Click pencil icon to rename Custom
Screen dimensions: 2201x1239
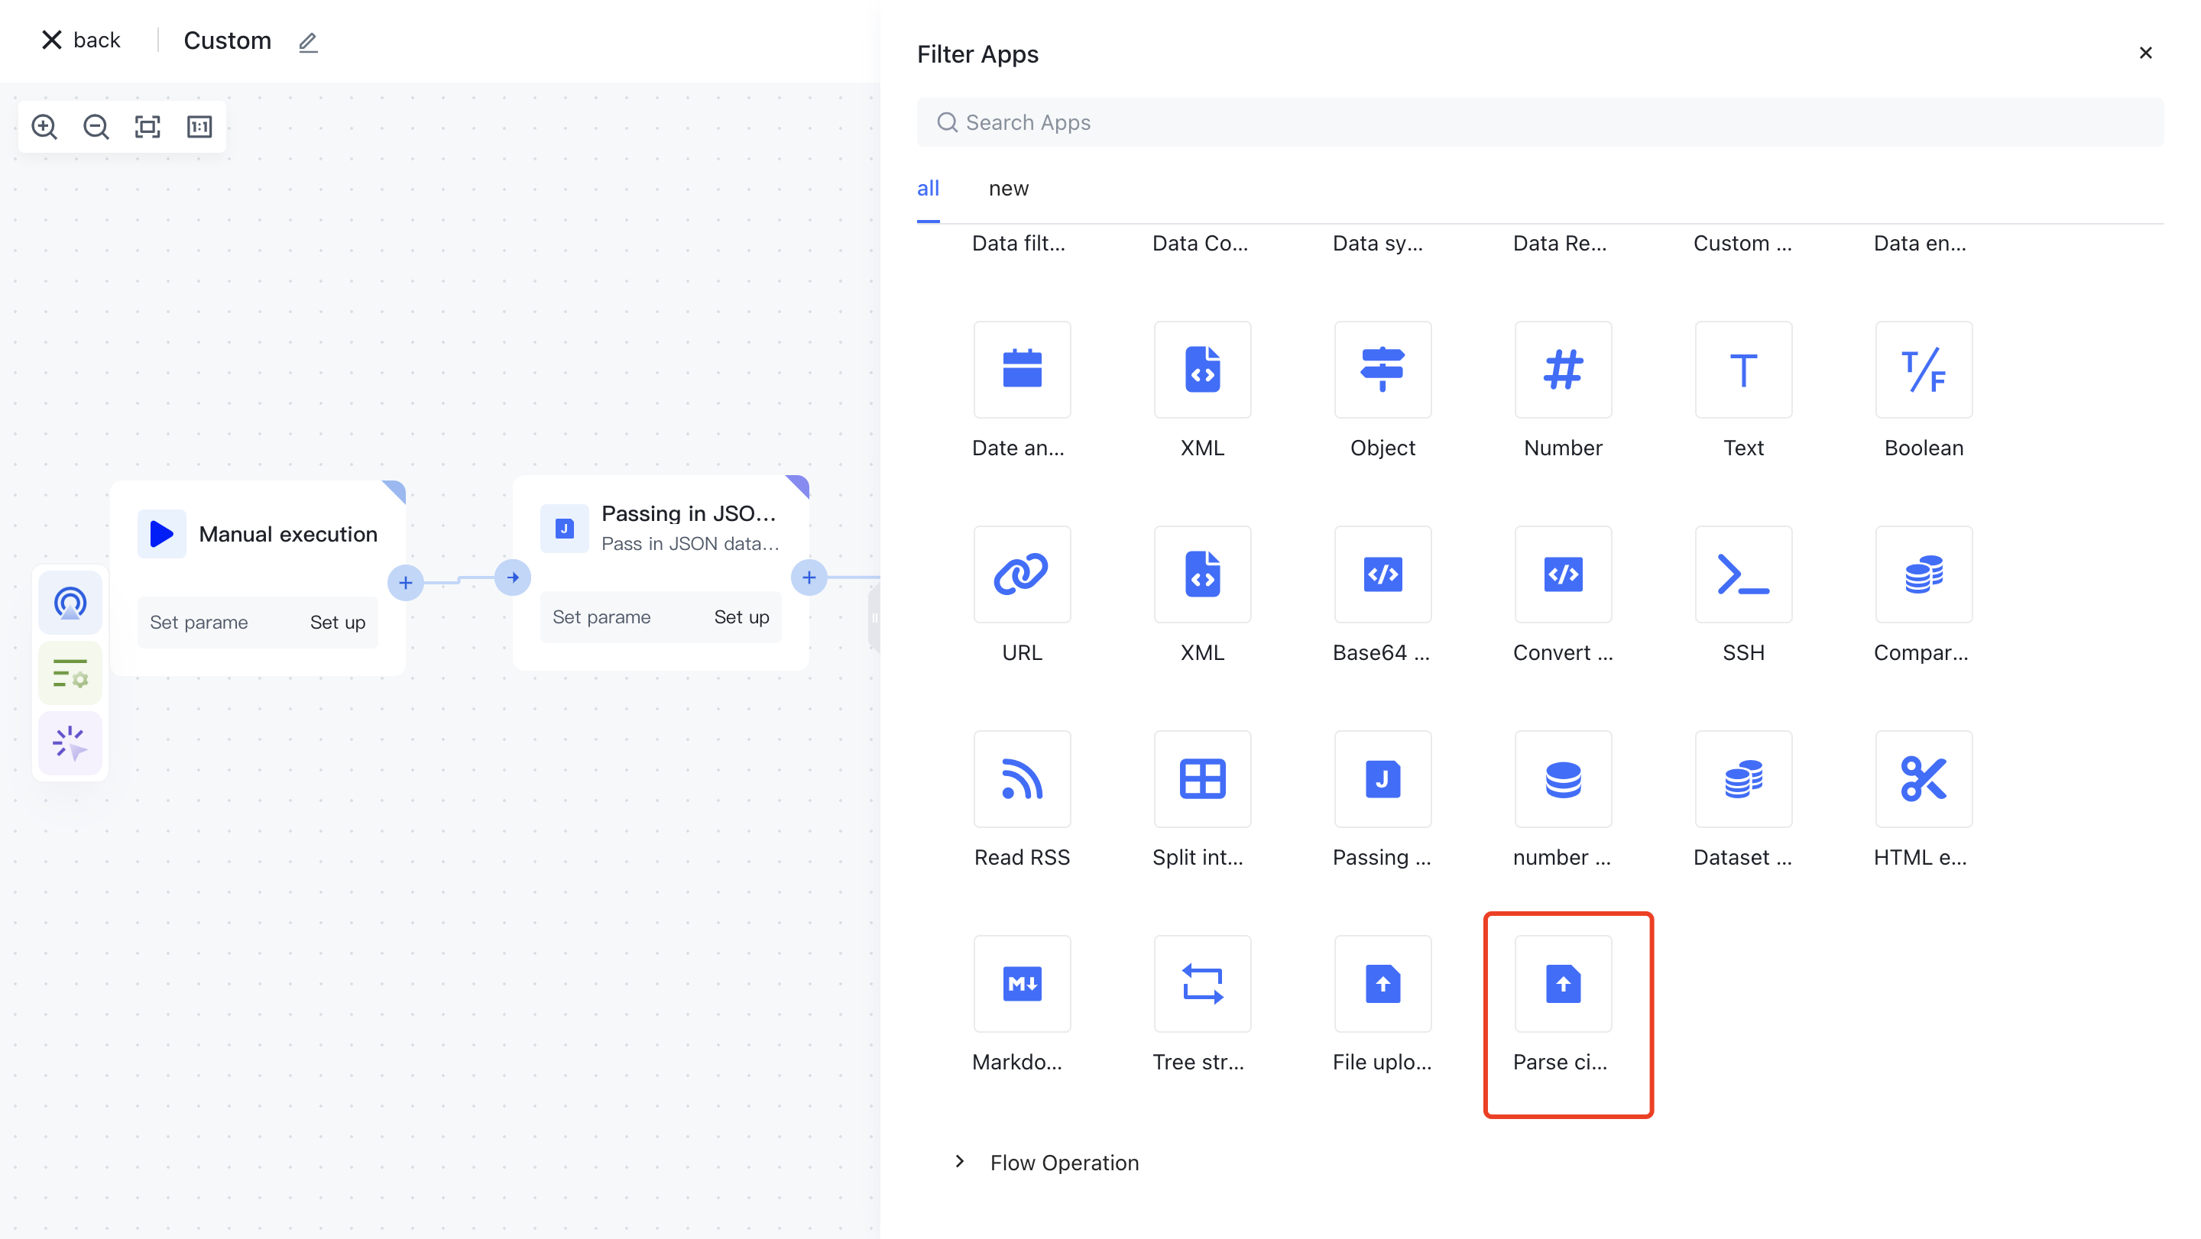point(309,42)
